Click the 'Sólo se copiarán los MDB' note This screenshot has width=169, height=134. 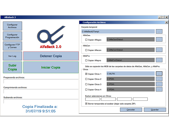coord(122,66)
